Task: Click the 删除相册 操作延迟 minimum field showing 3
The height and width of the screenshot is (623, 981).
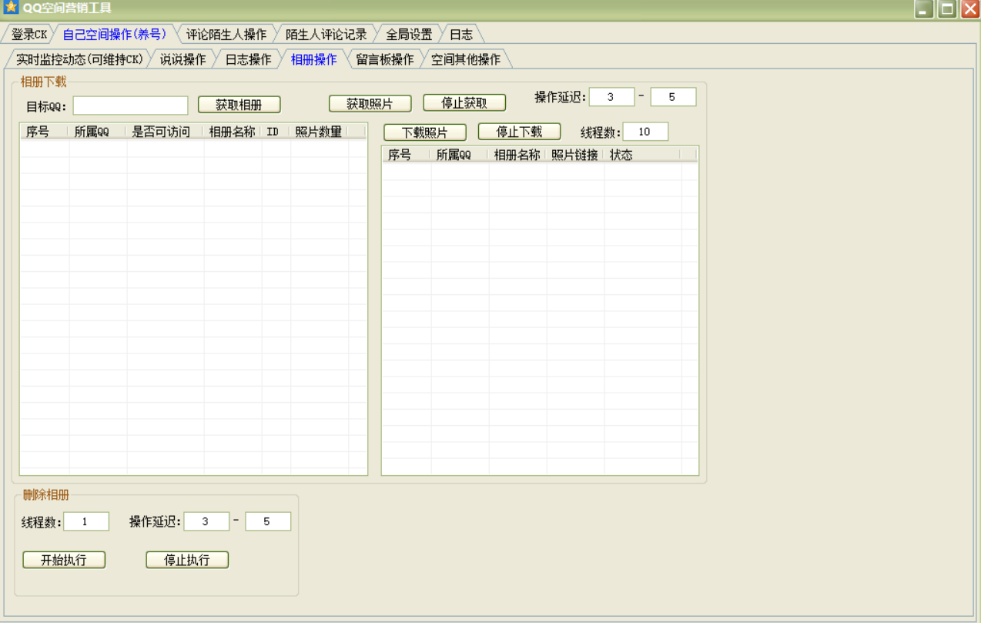Action: 206,521
